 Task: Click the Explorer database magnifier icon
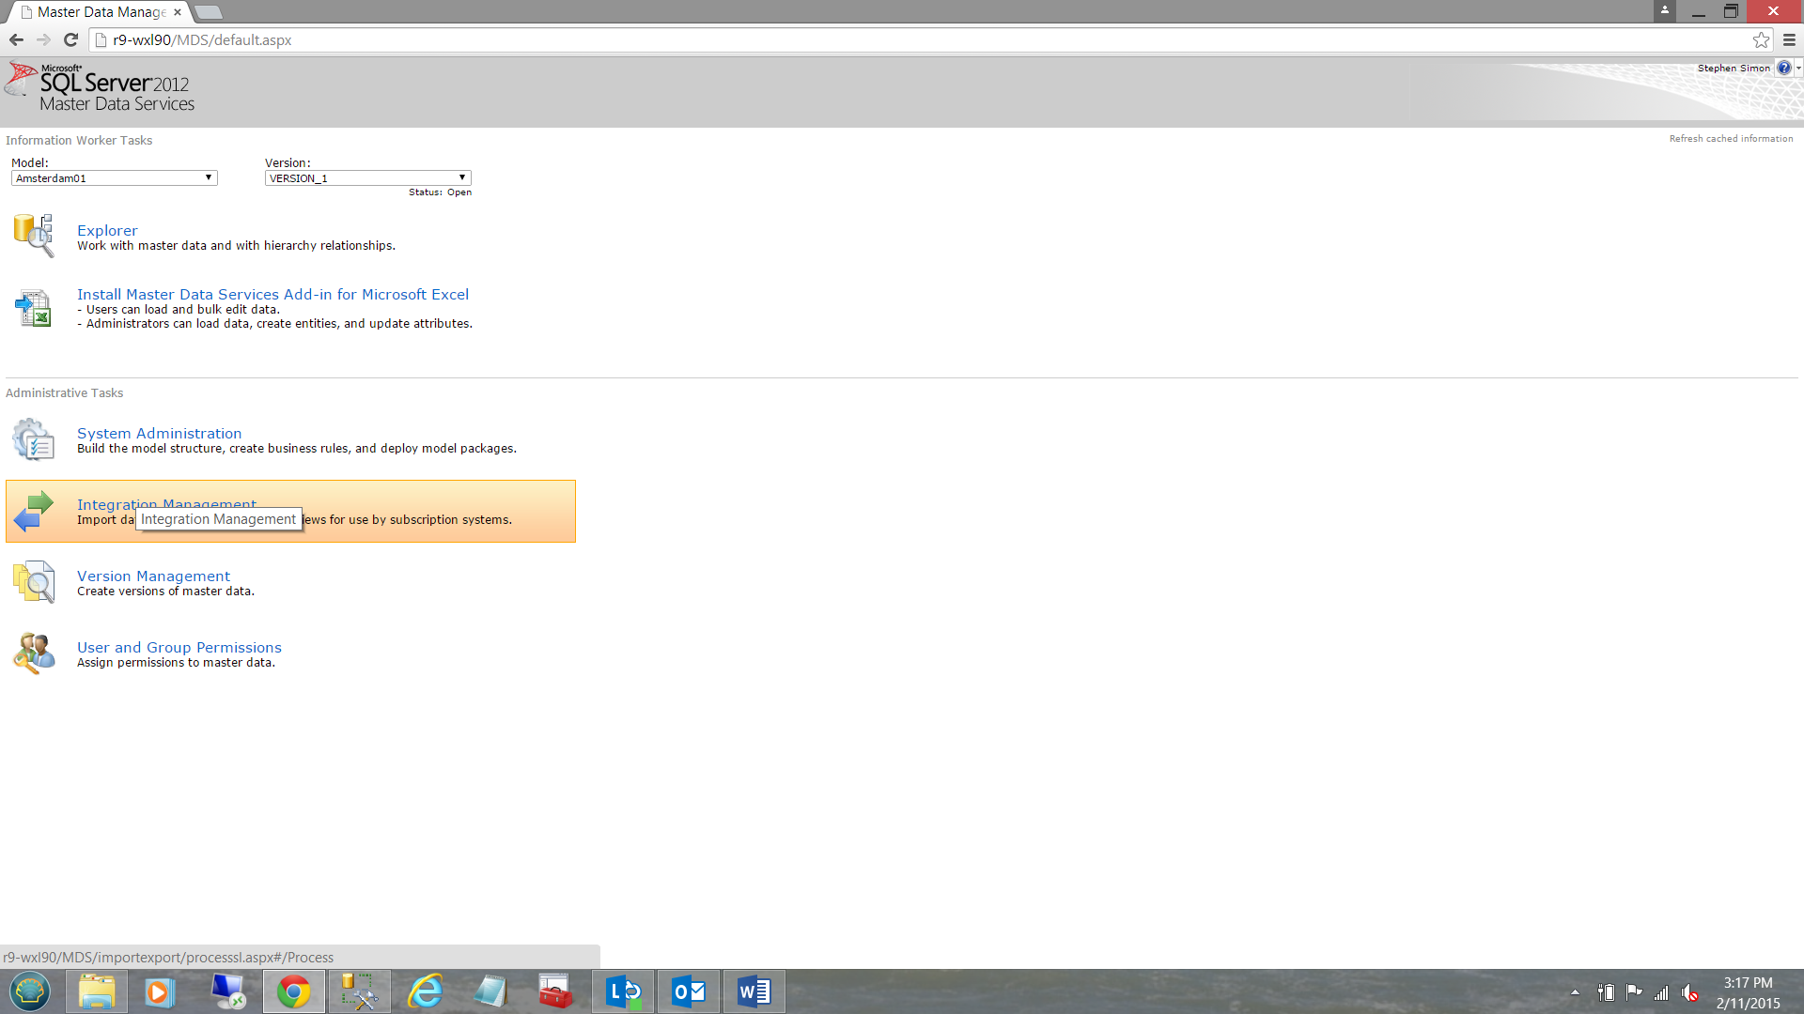tap(34, 235)
